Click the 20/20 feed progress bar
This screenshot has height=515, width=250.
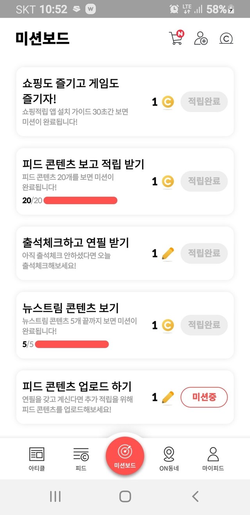(80, 201)
